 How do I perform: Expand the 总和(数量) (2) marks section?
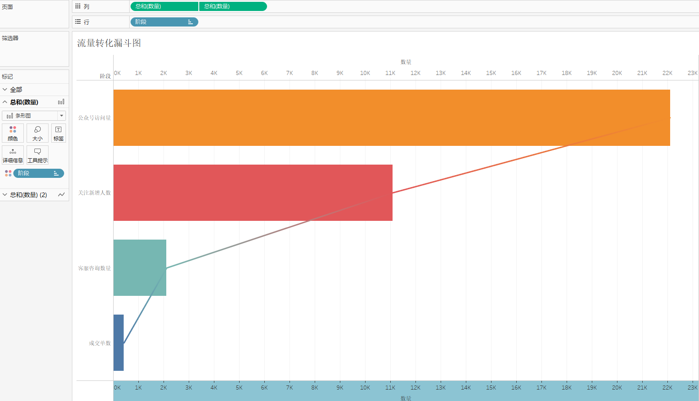point(5,195)
